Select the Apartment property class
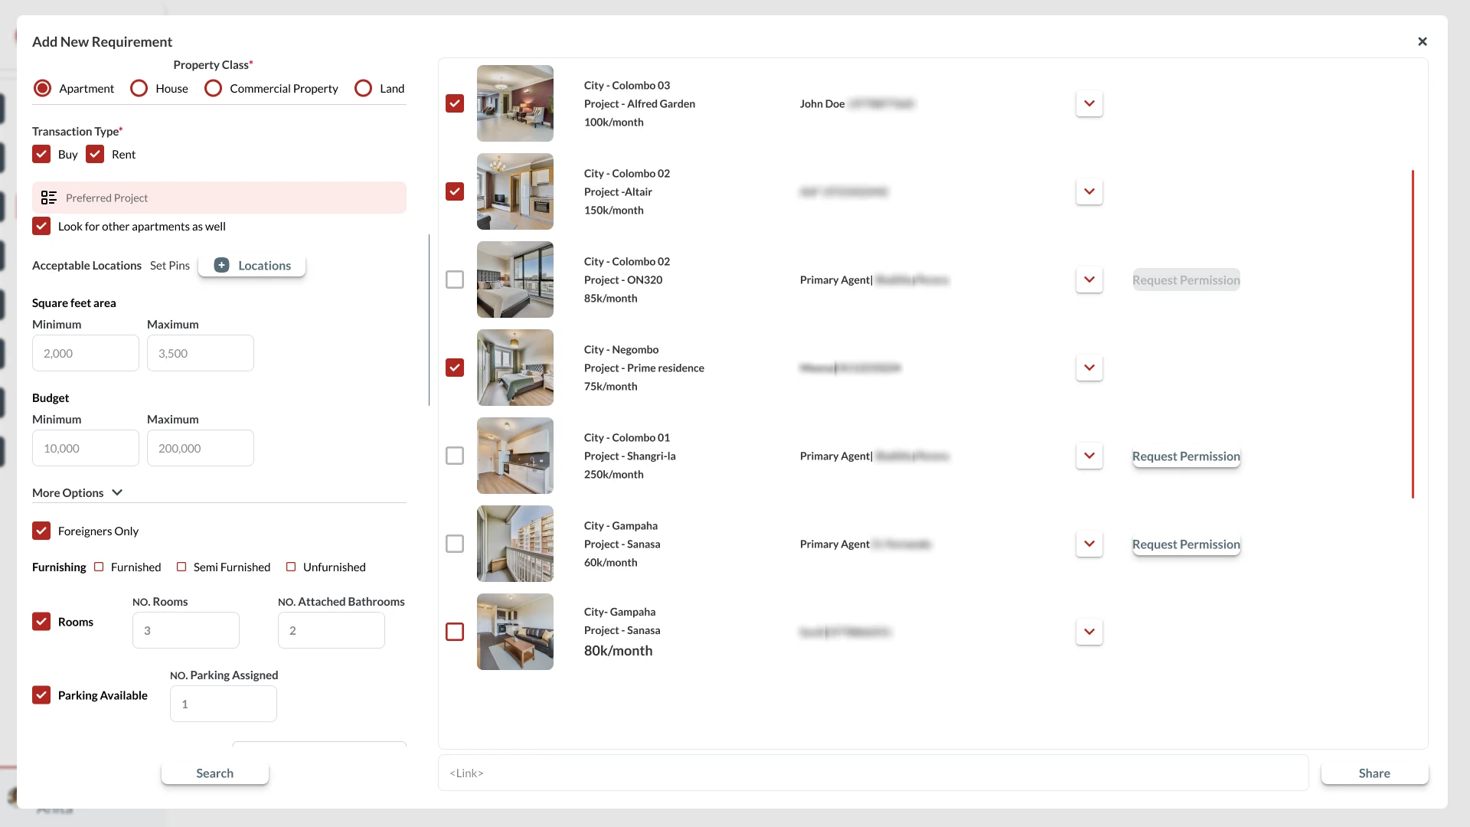This screenshot has height=827, width=1470. click(x=43, y=88)
